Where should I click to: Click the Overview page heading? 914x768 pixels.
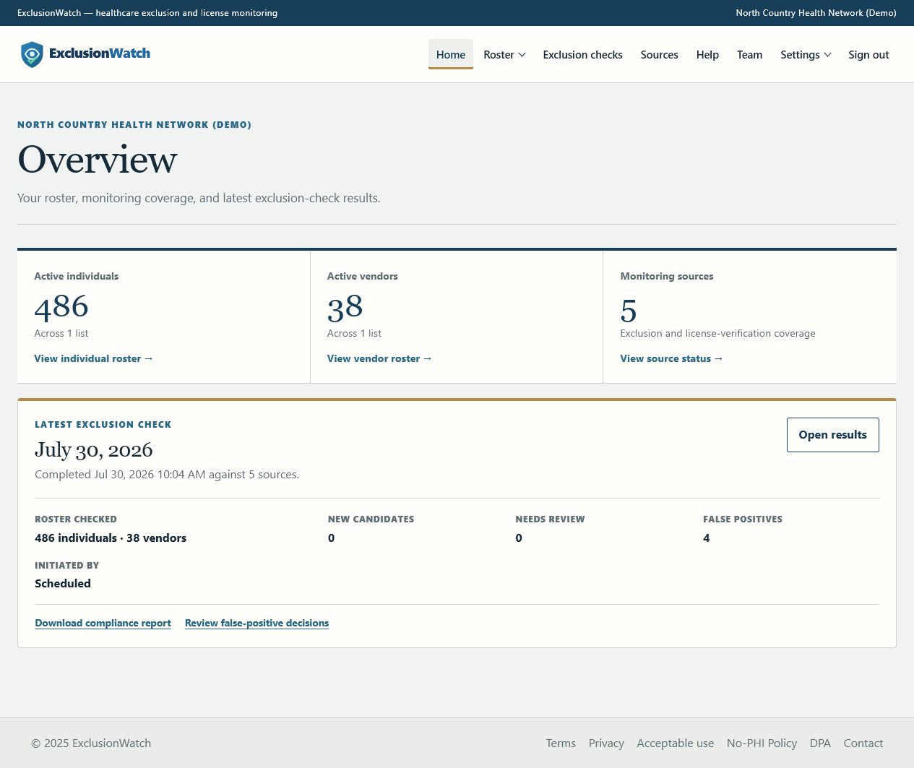pos(98,160)
